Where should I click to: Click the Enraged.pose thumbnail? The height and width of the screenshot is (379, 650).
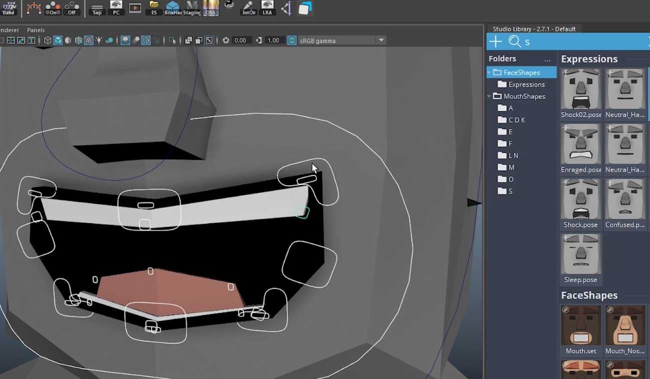[581, 144]
